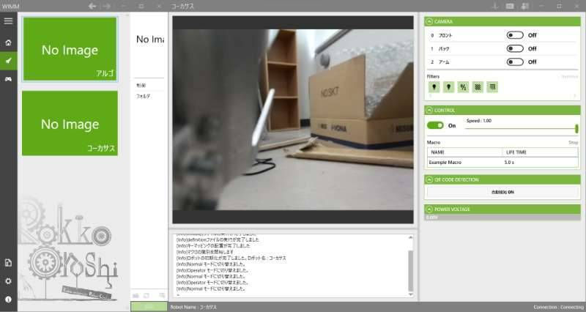Image resolution: width=586 pixels, height=312 pixels.
Task: Click the green button above status bar
Action: pyautogui.click(x=149, y=306)
